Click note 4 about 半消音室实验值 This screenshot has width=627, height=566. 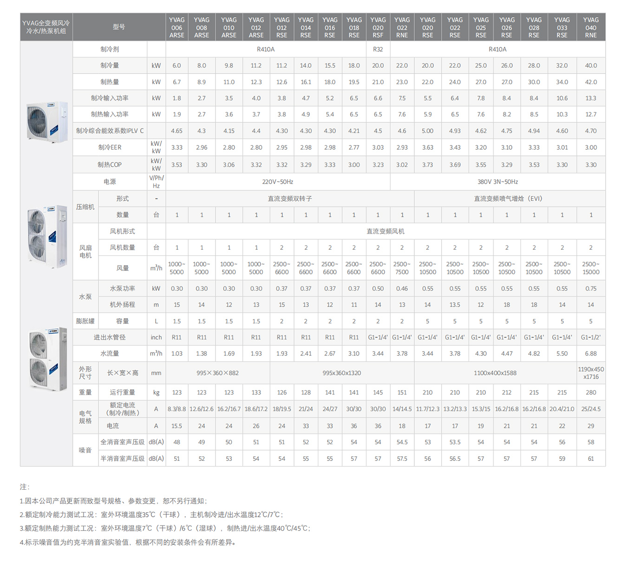(x=128, y=542)
